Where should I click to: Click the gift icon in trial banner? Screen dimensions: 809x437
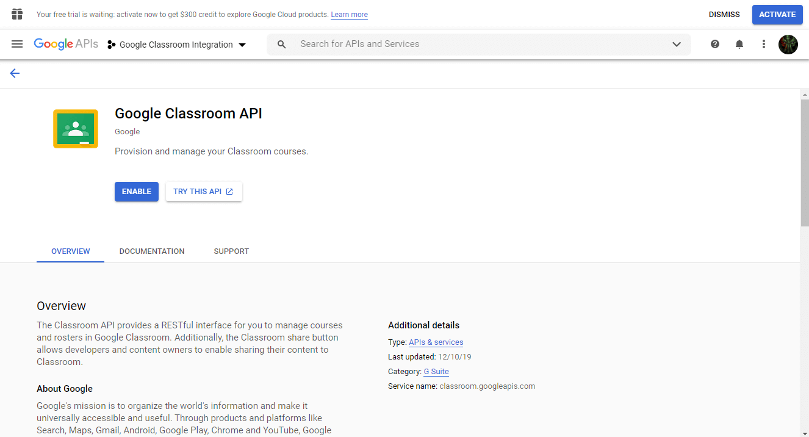[x=17, y=14]
